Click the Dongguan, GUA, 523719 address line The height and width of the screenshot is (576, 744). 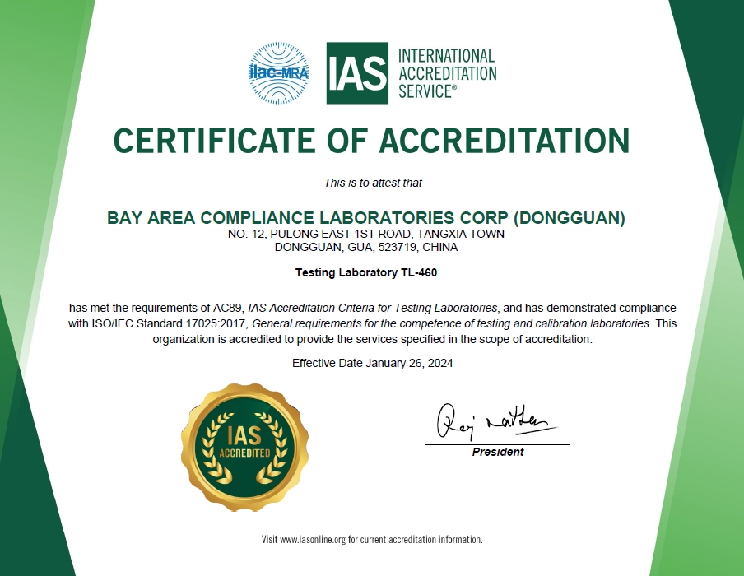(366, 247)
